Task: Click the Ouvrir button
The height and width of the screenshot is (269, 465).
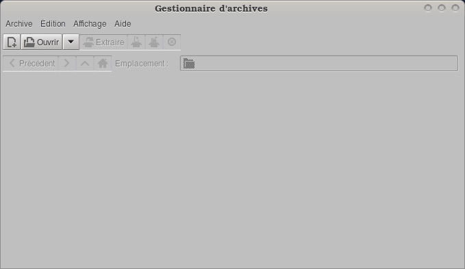Action: [42, 42]
